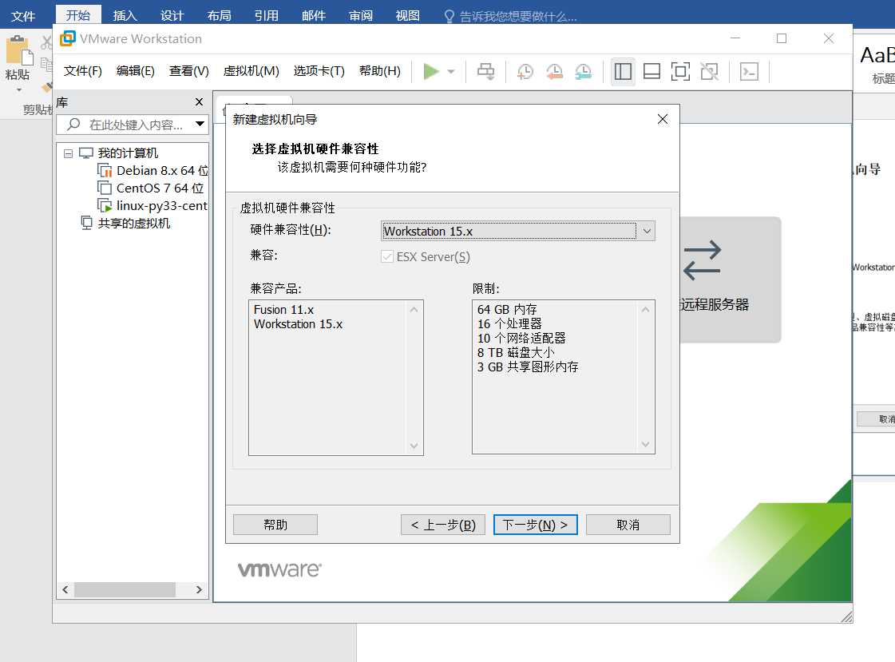Open the 文件(F) menu in VMware
Screen dimensions: 895x662
[83, 71]
